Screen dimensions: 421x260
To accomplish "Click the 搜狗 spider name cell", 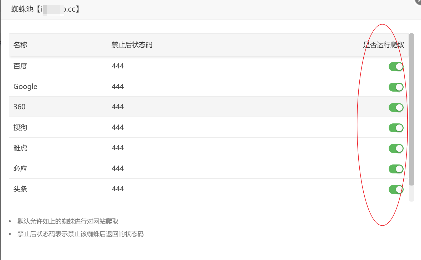I will (20, 127).
